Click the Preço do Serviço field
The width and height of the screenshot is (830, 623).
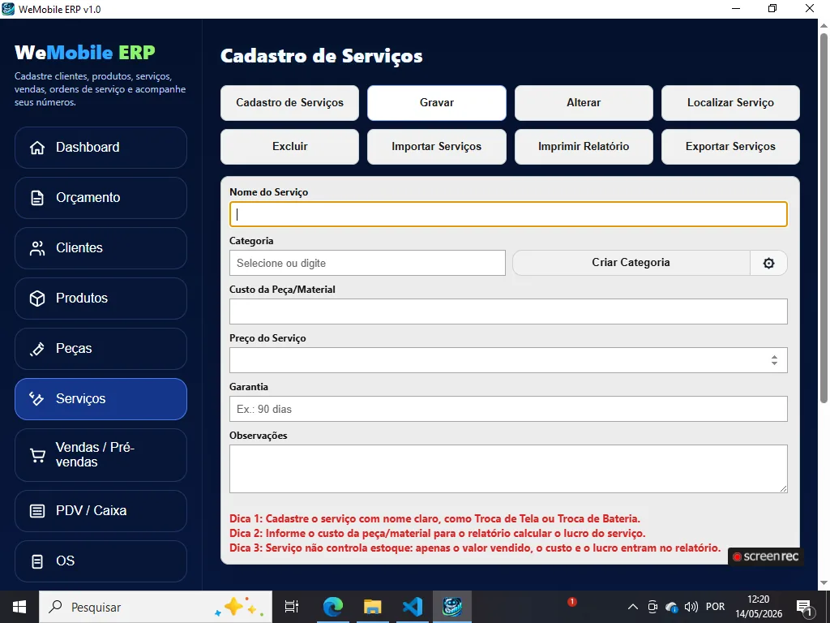pyautogui.click(x=508, y=360)
